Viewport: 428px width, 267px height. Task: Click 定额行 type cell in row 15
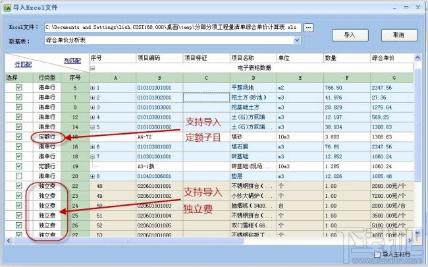coord(47,137)
